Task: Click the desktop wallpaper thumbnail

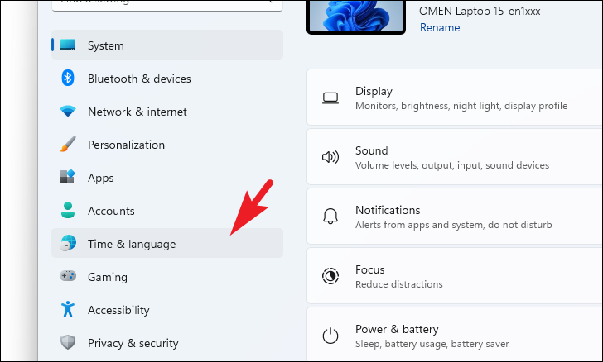Action: (356, 17)
